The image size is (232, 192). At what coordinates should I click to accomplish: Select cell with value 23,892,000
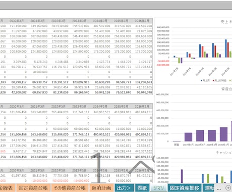point(144,31)
